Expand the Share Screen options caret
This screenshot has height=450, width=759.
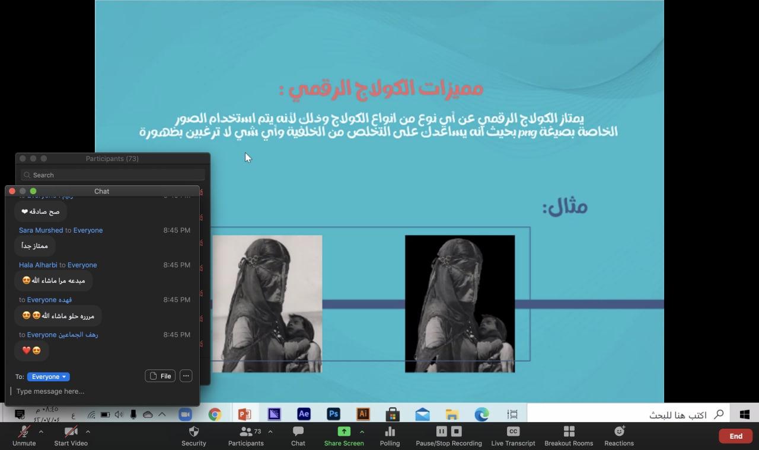pyautogui.click(x=362, y=431)
